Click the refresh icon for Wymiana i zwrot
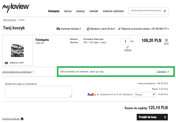This screenshot has height=122, width=176. [88, 29]
